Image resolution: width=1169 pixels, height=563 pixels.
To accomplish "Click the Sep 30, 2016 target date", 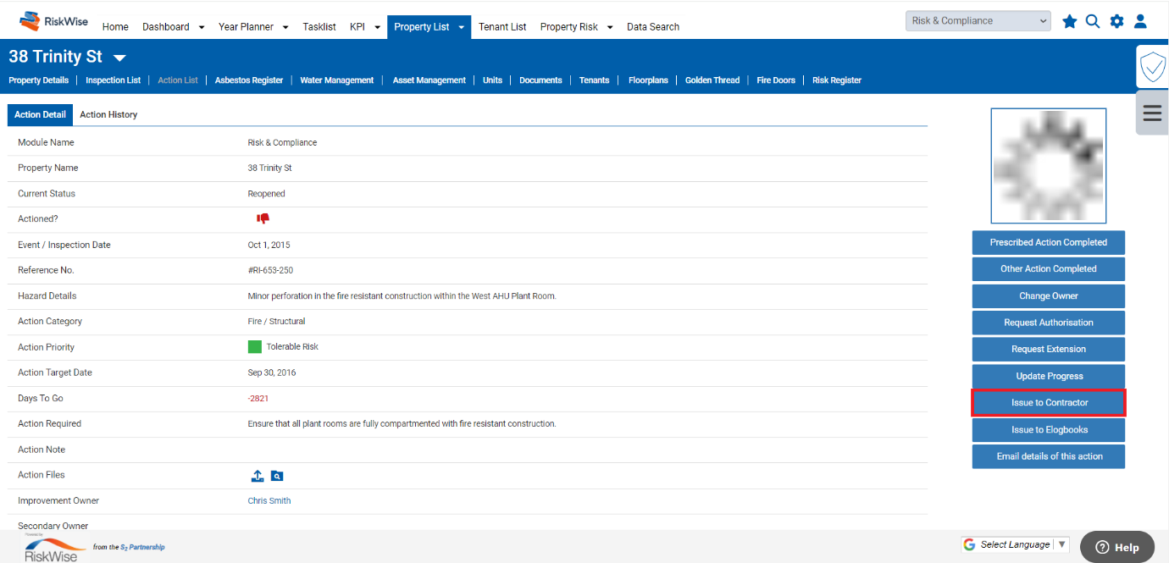I will 272,373.
